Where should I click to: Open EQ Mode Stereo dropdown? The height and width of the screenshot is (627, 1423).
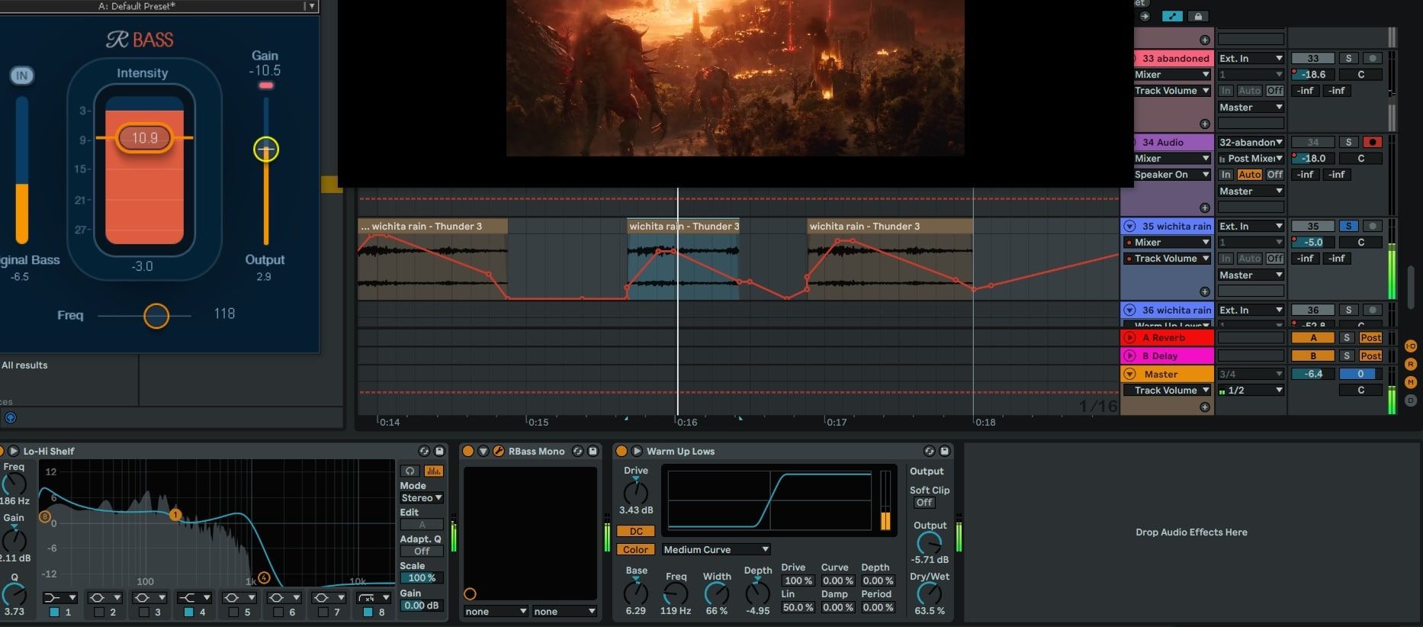[x=422, y=497]
